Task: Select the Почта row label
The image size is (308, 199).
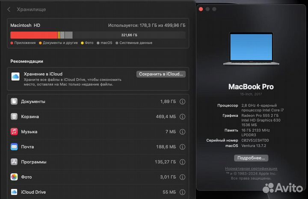Action: [x=27, y=147]
